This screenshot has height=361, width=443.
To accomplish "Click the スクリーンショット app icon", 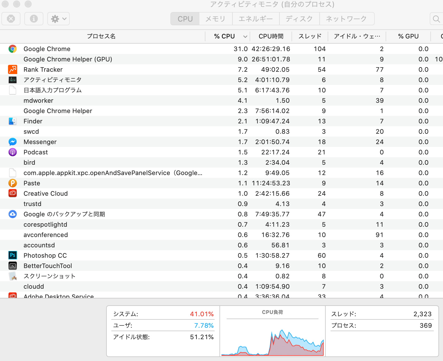I will tap(13, 276).
